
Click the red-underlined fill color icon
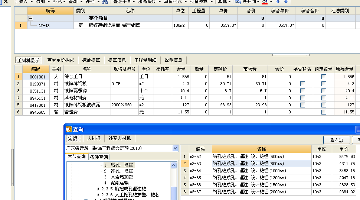coord(265,2)
